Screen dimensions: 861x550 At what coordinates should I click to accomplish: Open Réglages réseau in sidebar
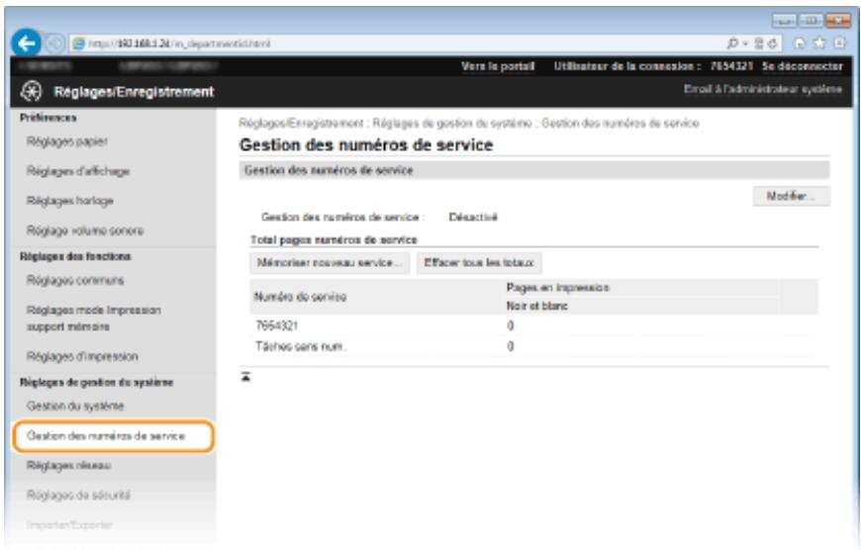click(68, 466)
